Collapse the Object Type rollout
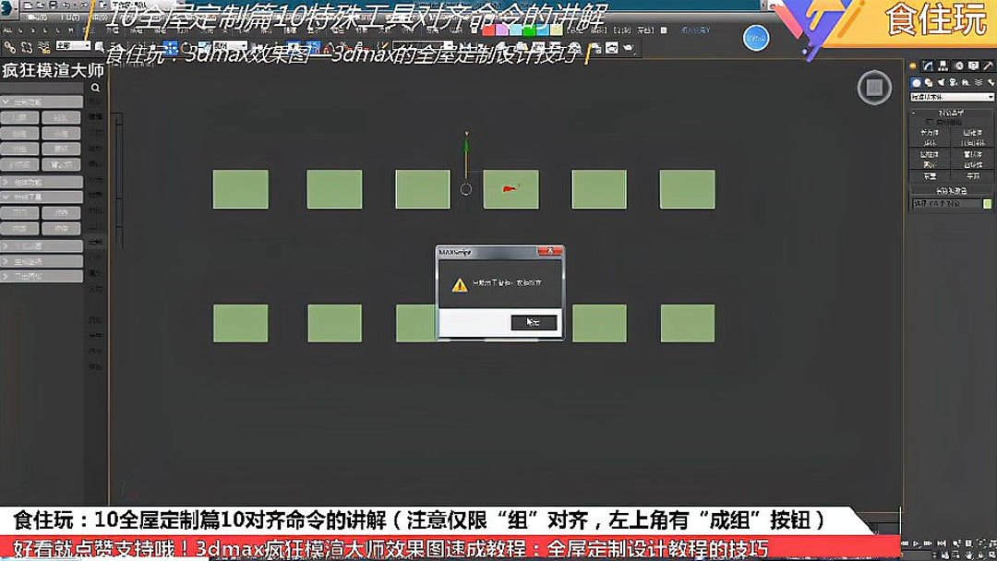Viewport: 997px width, 561px height. [x=912, y=110]
